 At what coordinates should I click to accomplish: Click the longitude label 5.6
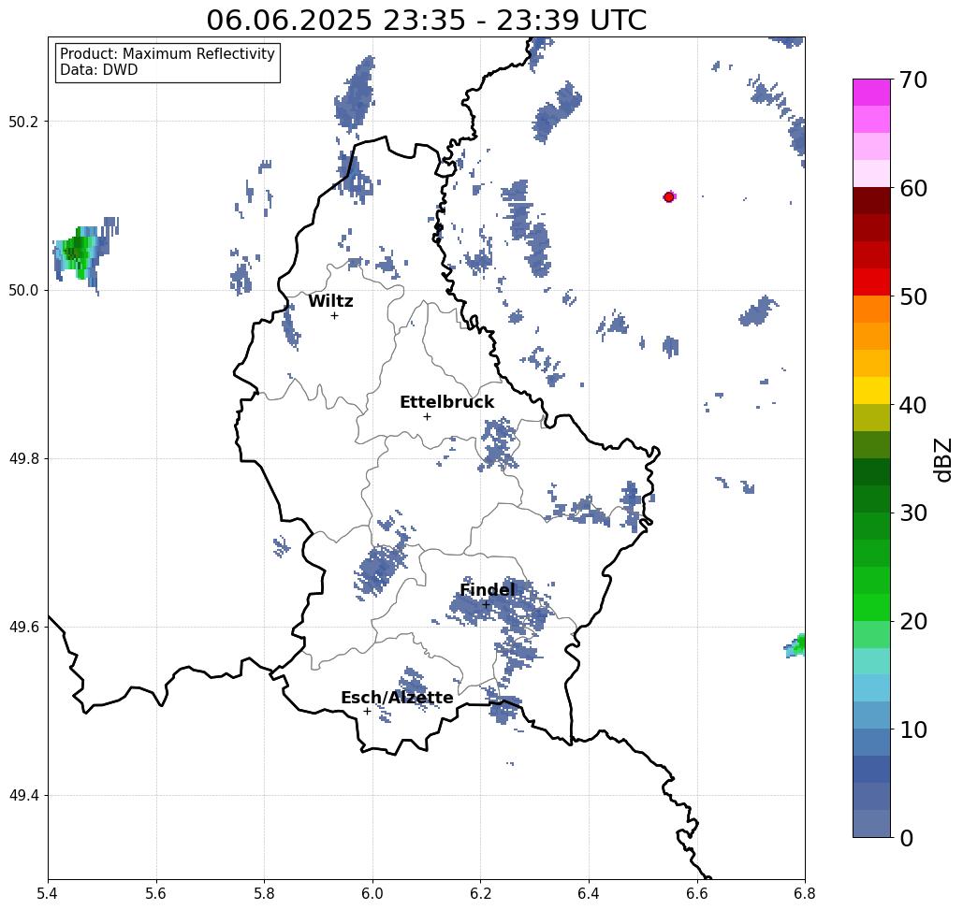point(156,893)
